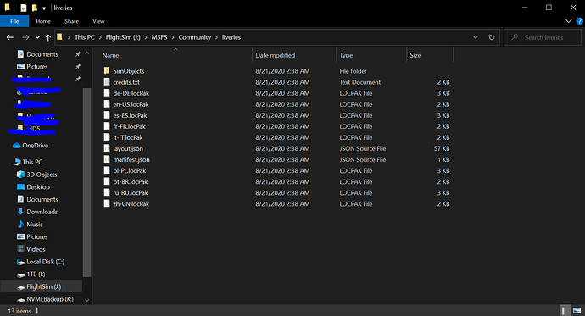Customize Quick Access Toolbar dropdown arrow
This screenshot has width=585, height=316.
pos(44,8)
